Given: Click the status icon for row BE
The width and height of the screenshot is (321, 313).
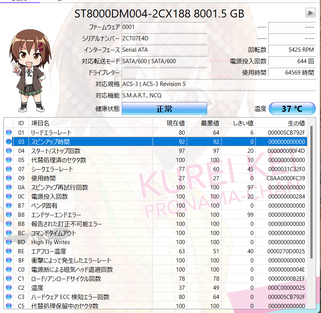Looking at the screenshot, I should pos(9,251).
